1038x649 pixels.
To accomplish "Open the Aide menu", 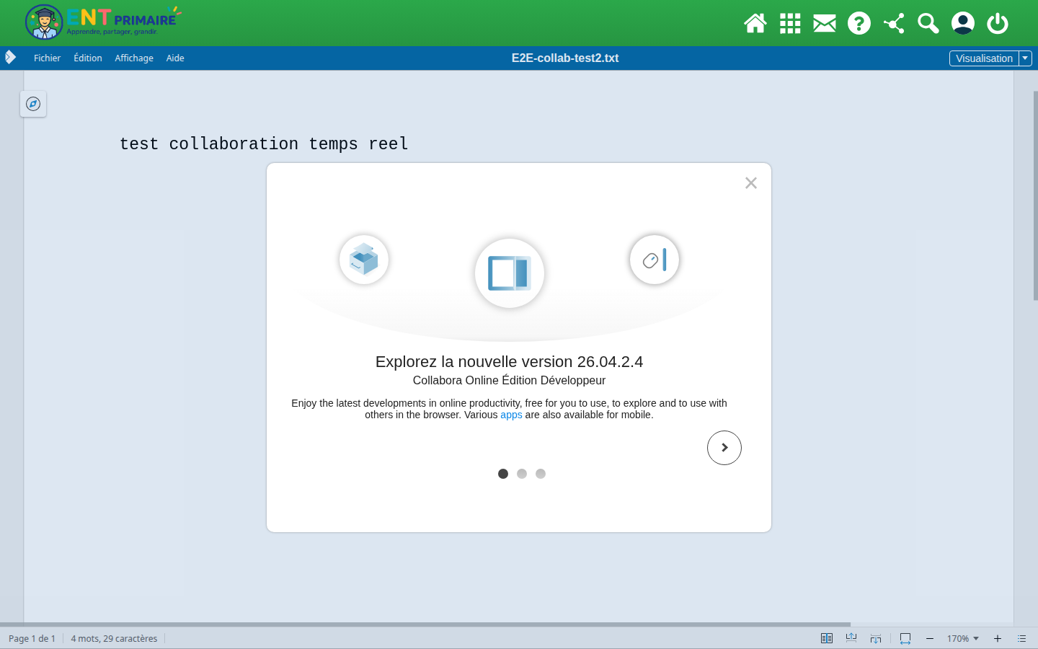I will point(175,58).
